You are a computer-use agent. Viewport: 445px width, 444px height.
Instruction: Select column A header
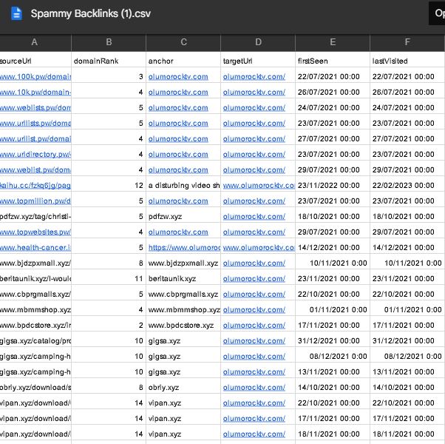[x=35, y=43]
